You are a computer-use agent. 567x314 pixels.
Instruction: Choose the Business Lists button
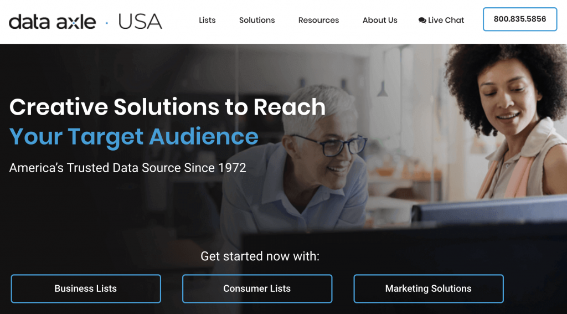[86, 289]
